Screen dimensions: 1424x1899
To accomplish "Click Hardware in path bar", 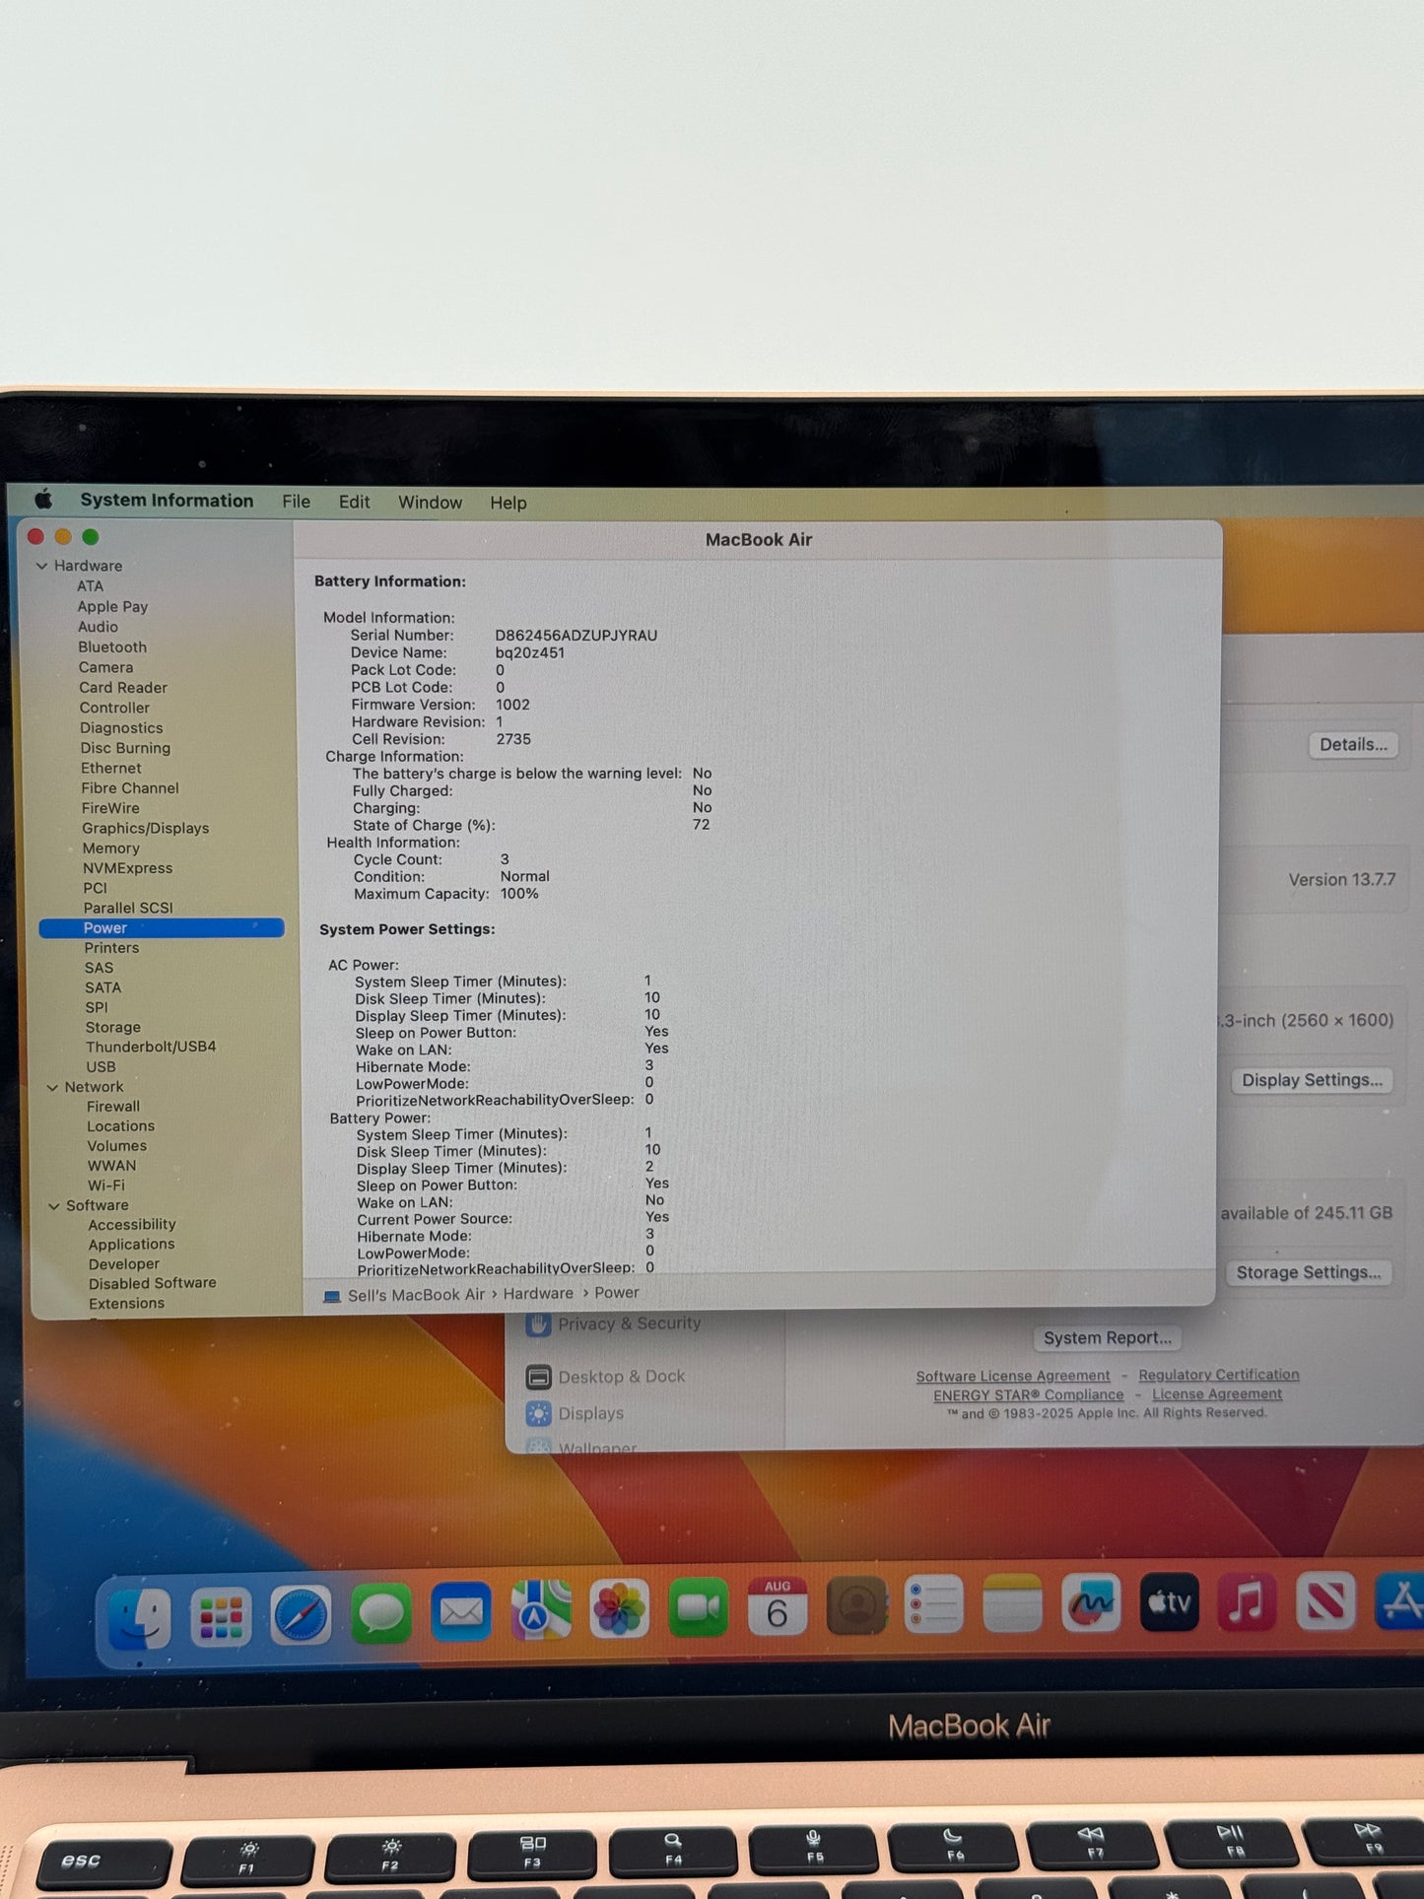I will pyautogui.click(x=538, y=1294).
